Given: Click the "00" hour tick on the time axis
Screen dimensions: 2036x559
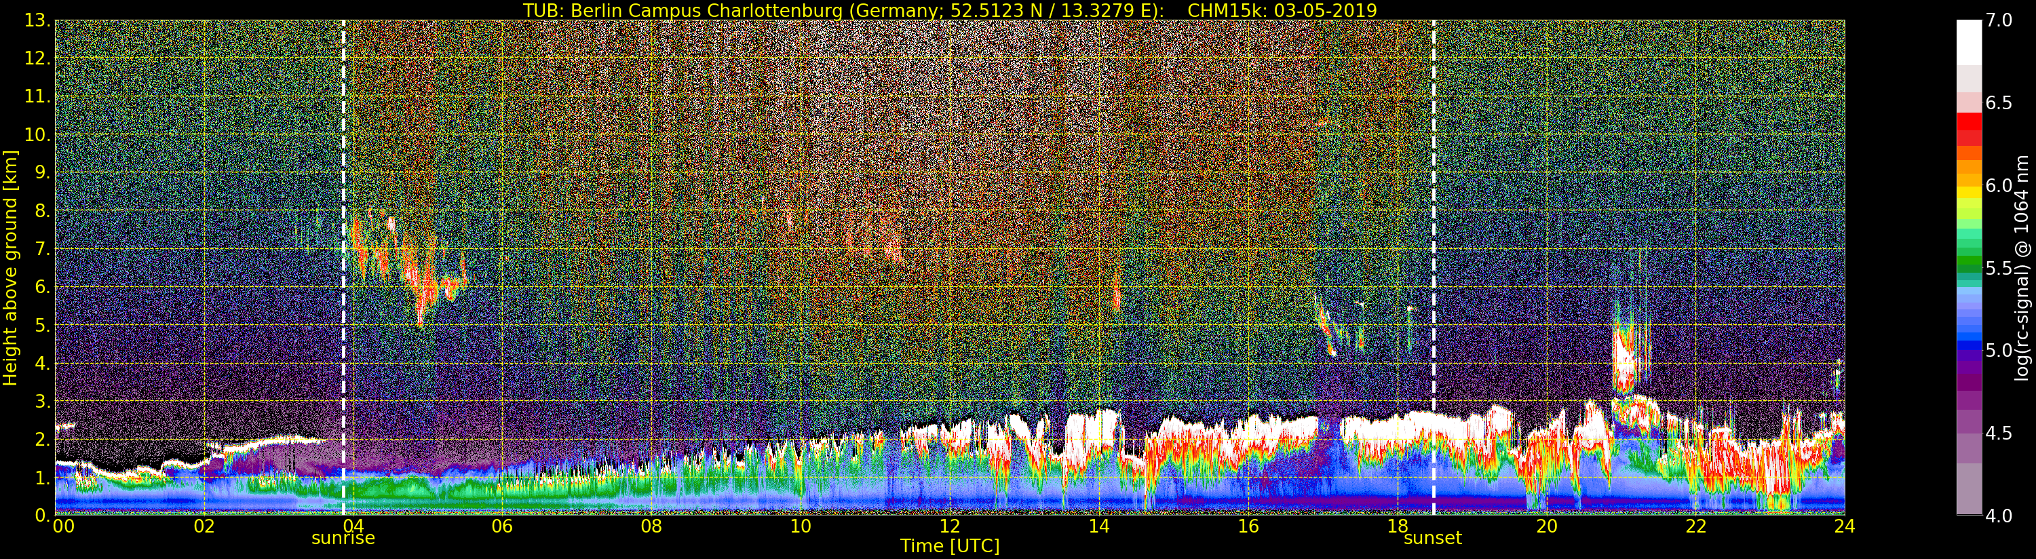Looking at the screenshot, I should point(62,526).
